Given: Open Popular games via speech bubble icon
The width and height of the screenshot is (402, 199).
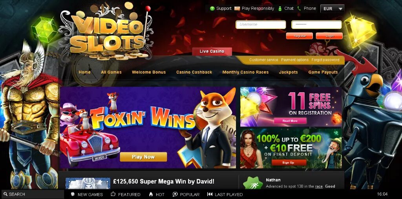Looking at the screenshot, I should coord(175,194).
